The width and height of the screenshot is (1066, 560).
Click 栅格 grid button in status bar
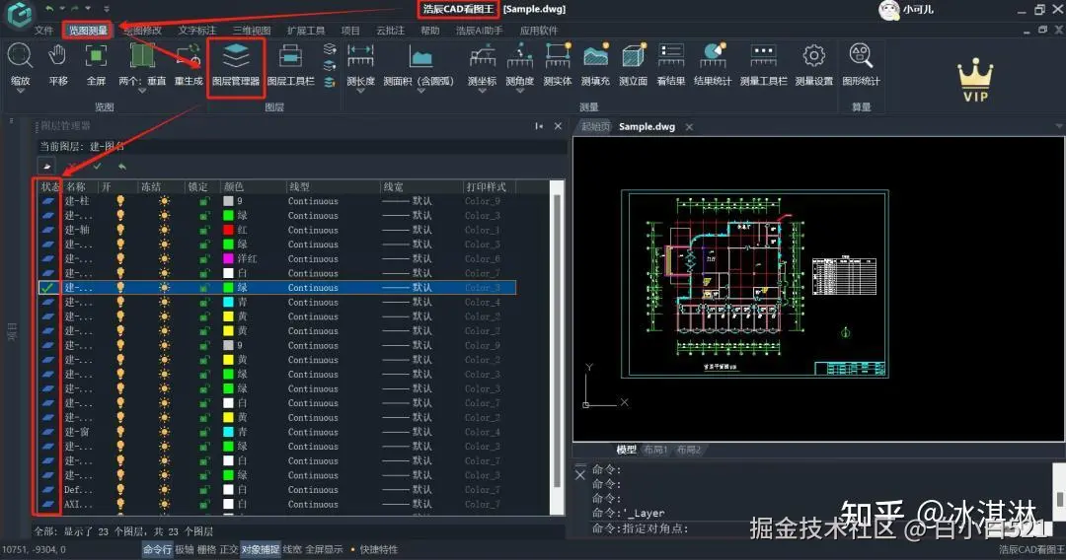[x=206, y=549]
